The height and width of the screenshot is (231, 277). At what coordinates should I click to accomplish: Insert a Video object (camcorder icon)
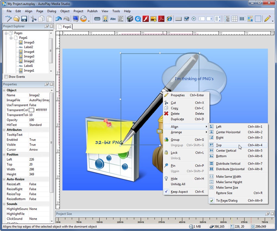(x=130, y=19)
